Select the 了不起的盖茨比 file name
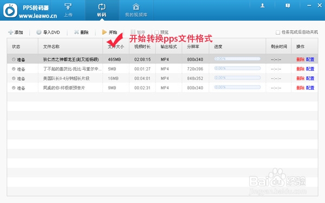This screenshot has height=203, width=325. pos(72,69)
